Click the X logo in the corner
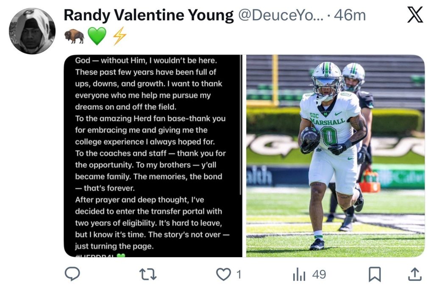 (x=415, y=16)
